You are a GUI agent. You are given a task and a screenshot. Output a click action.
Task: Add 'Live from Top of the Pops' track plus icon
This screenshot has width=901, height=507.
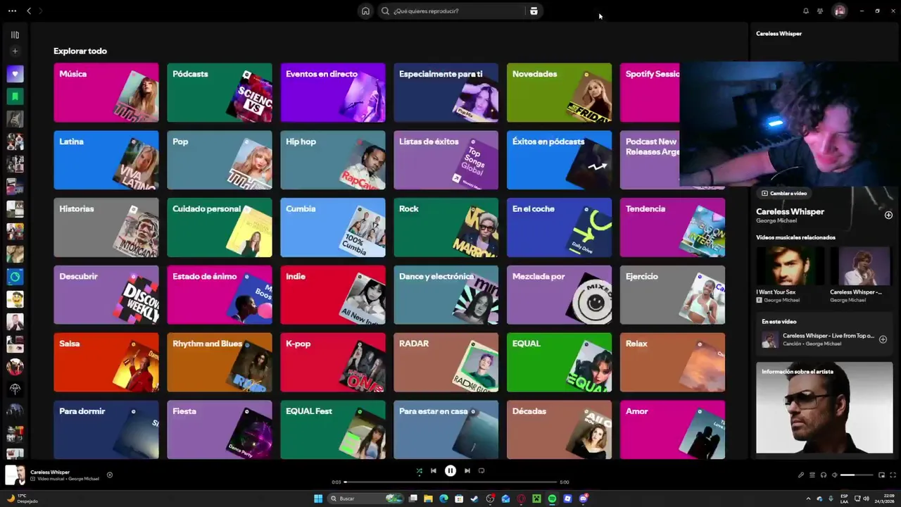(x=883, y=339)
